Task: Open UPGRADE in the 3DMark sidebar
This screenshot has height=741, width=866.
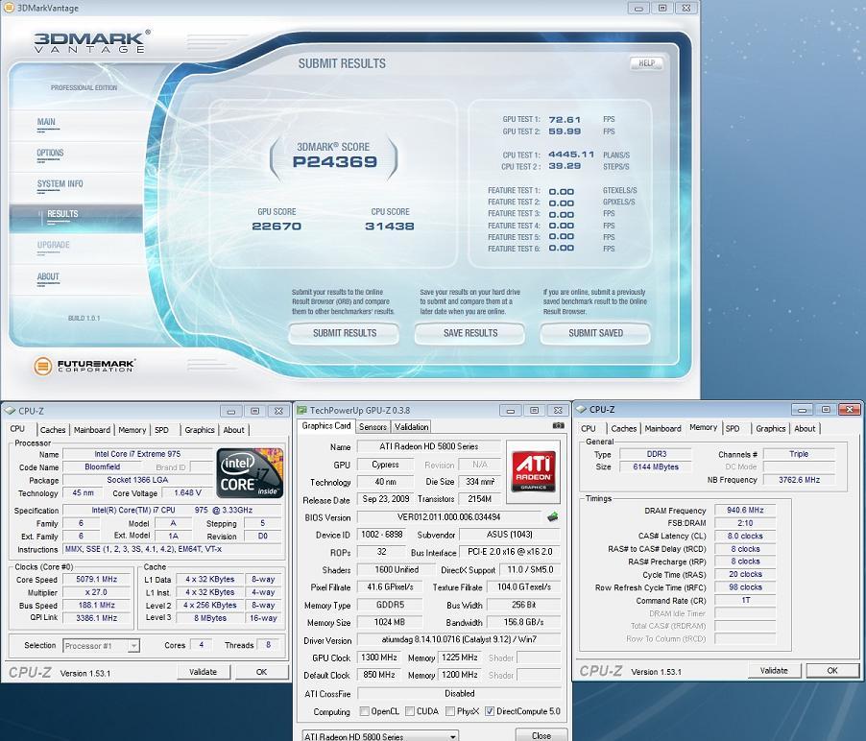Action: (54, 245)
